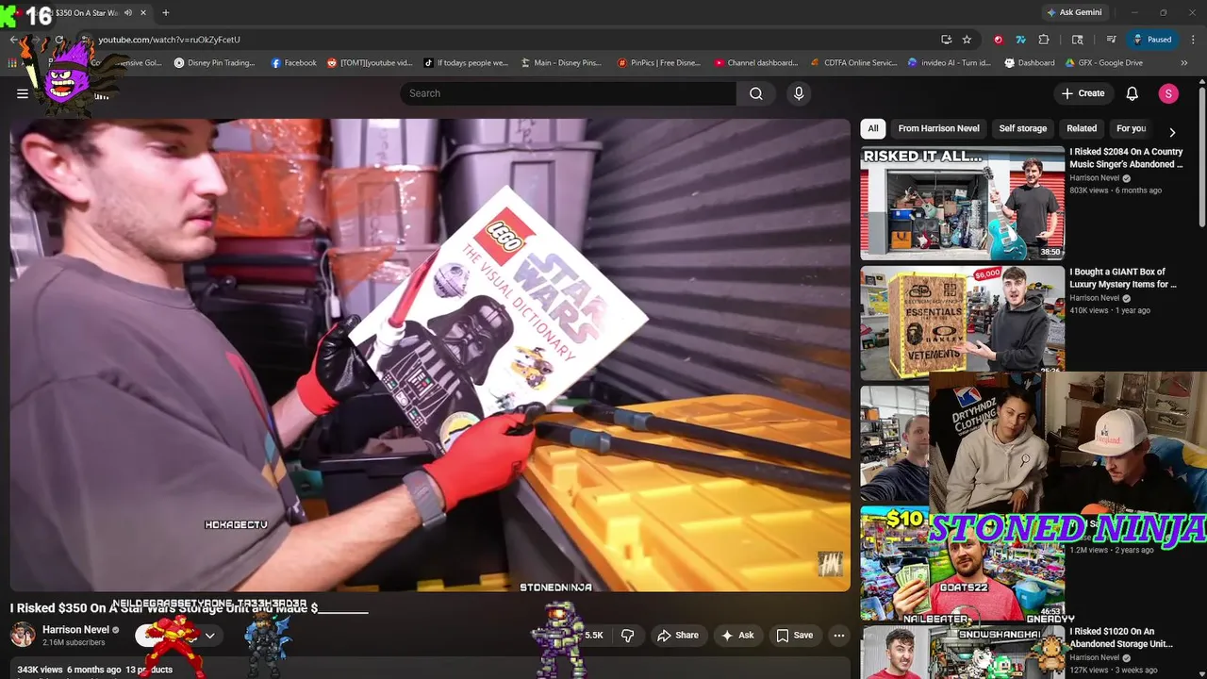Open Main - Disney Pins bookmark

[561, 63]
